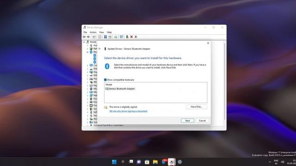The width and height of the screenshot is (296, 166).
Task: Show hidden system tray icons chevron
Action: (270, 162)
